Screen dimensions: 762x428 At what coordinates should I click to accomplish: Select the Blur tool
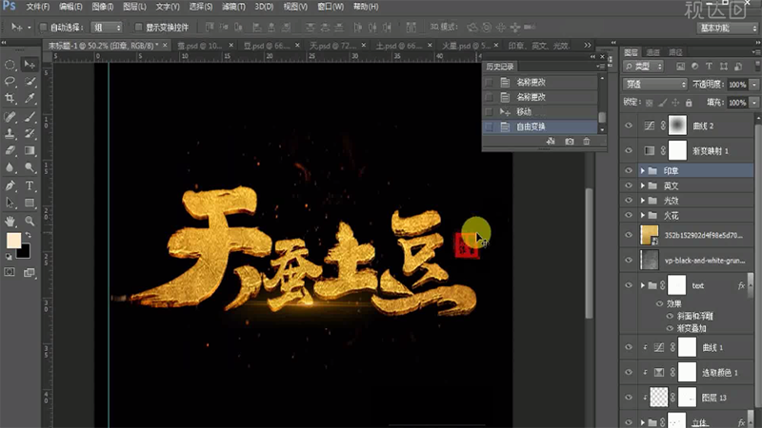click(10, 168)
